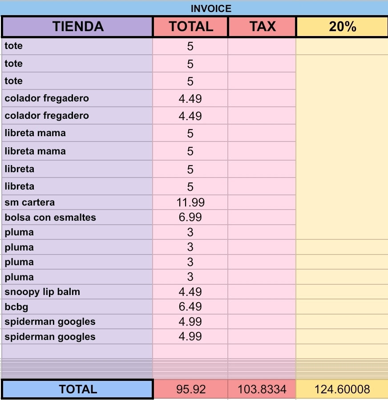
Task: Select the last spiderman googles cell
Action: click(77, 336)
